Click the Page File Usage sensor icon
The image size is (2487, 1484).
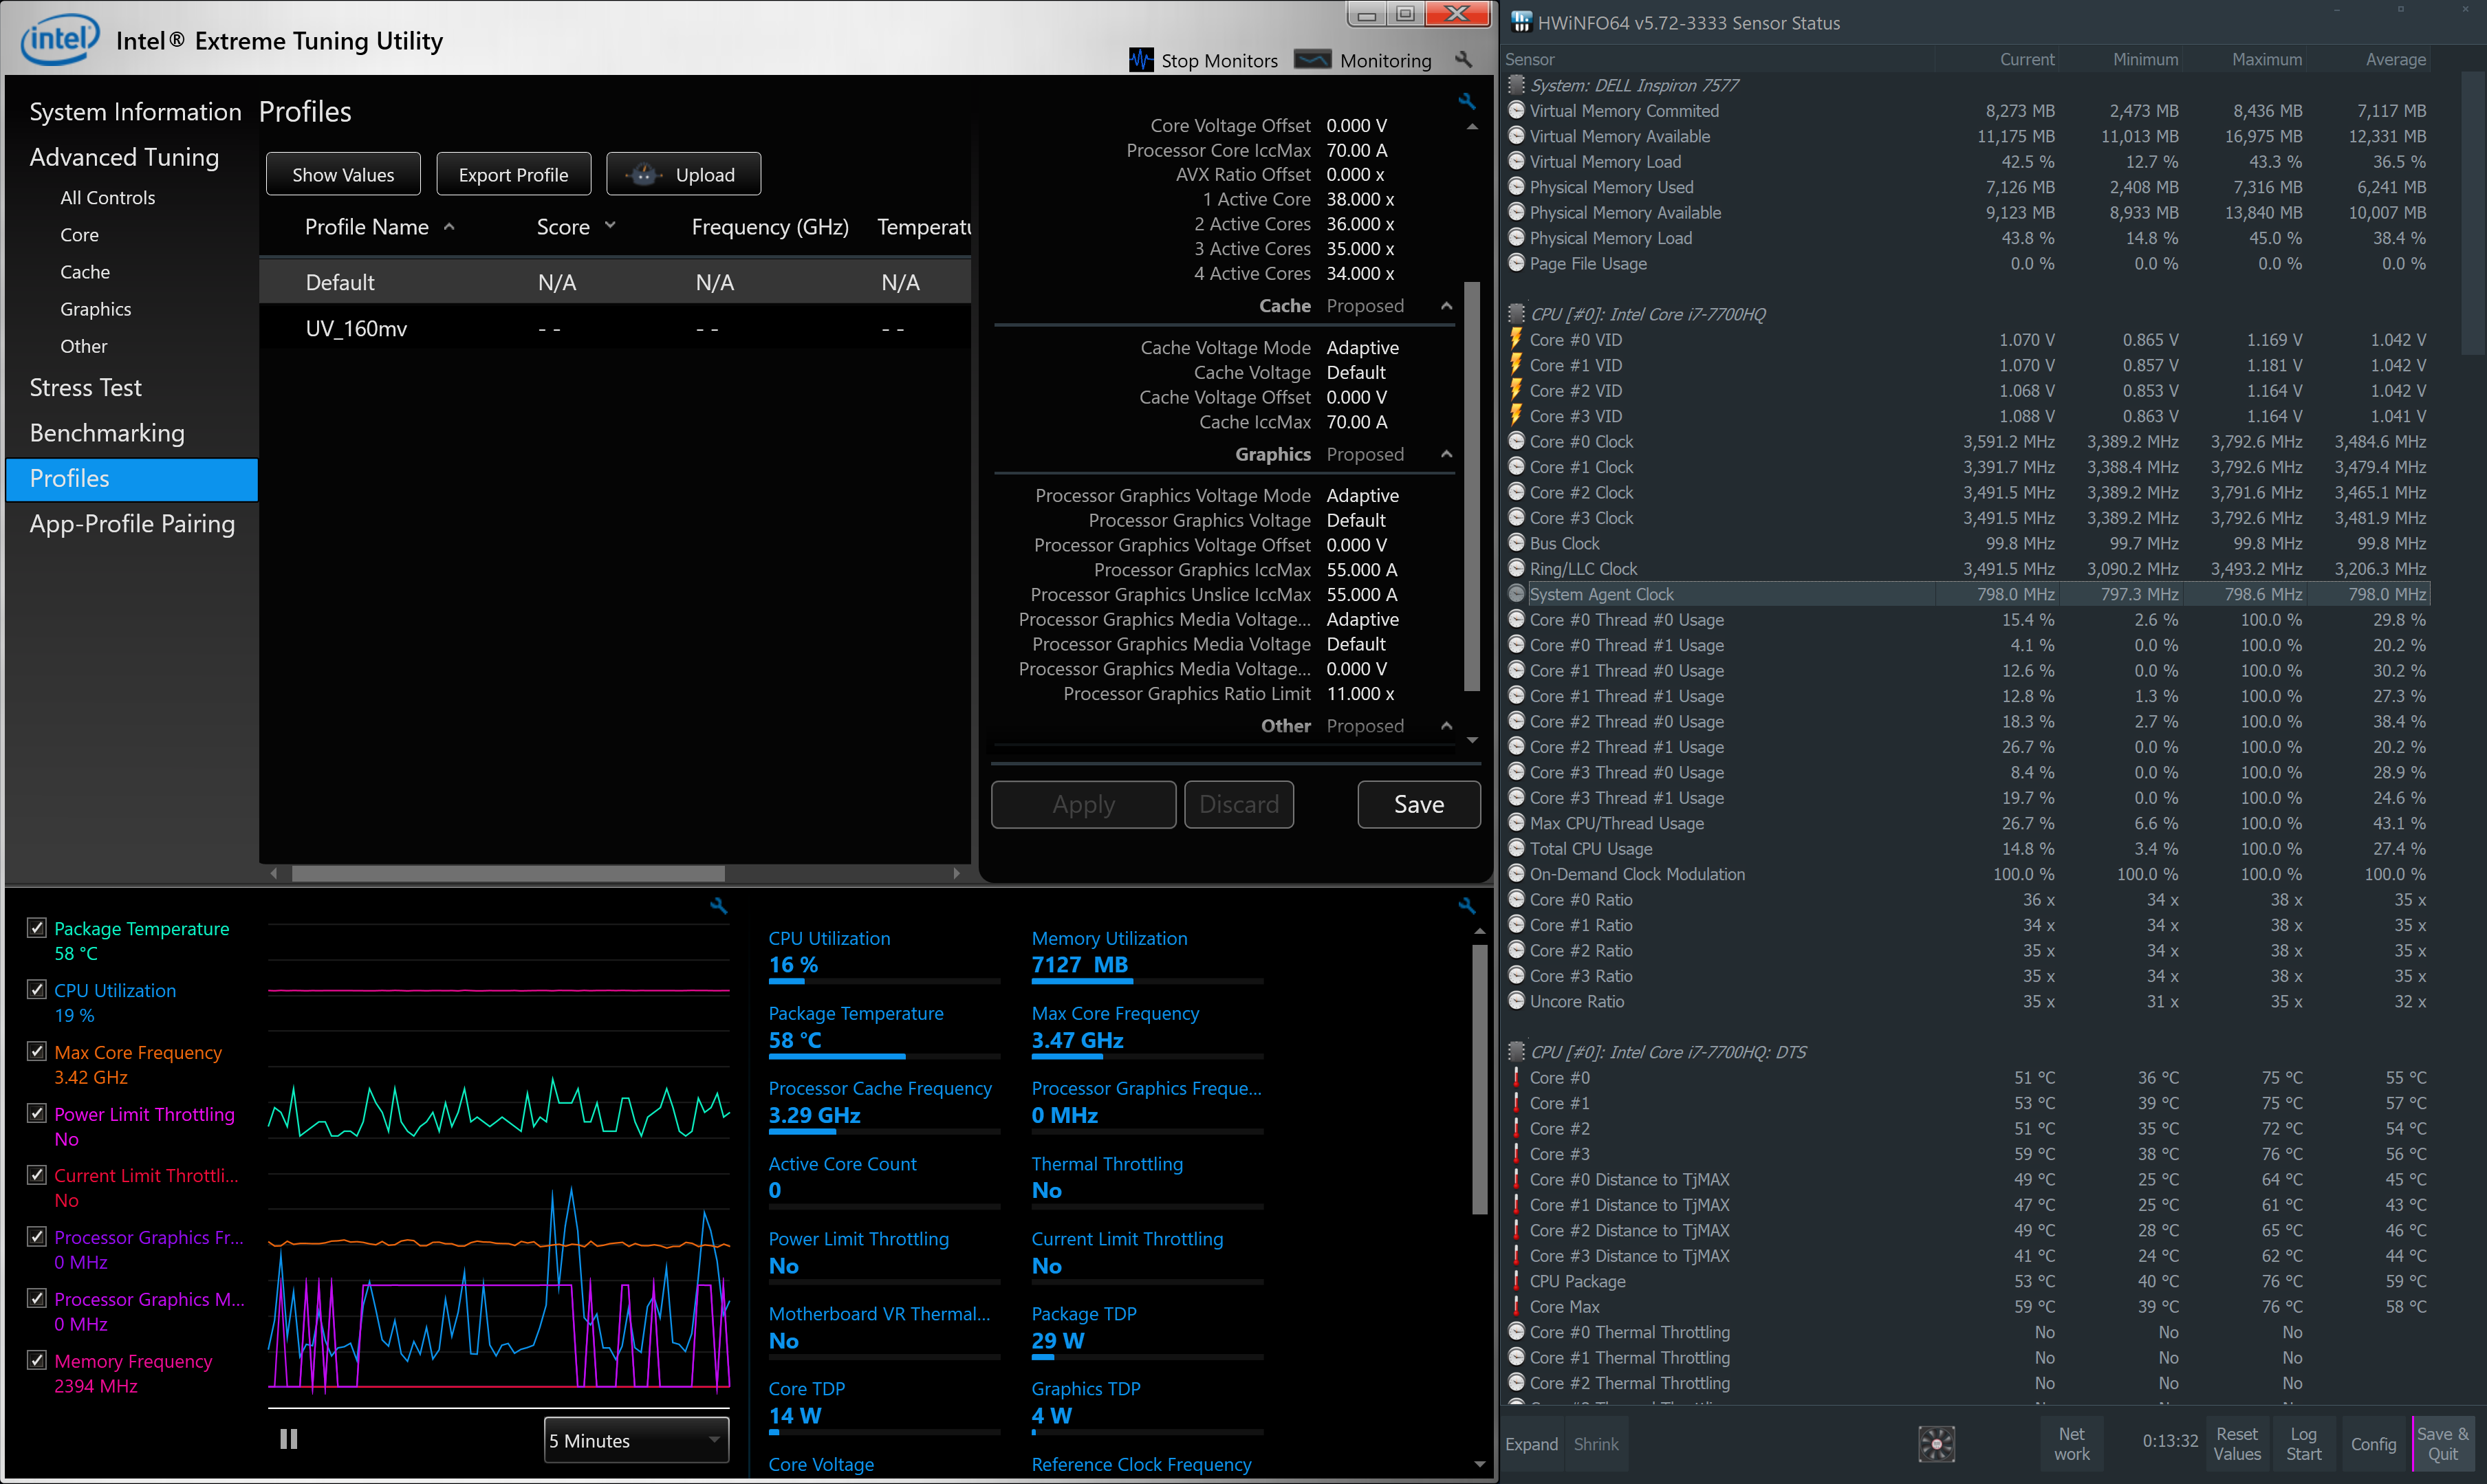click(x=1516, y=263)
